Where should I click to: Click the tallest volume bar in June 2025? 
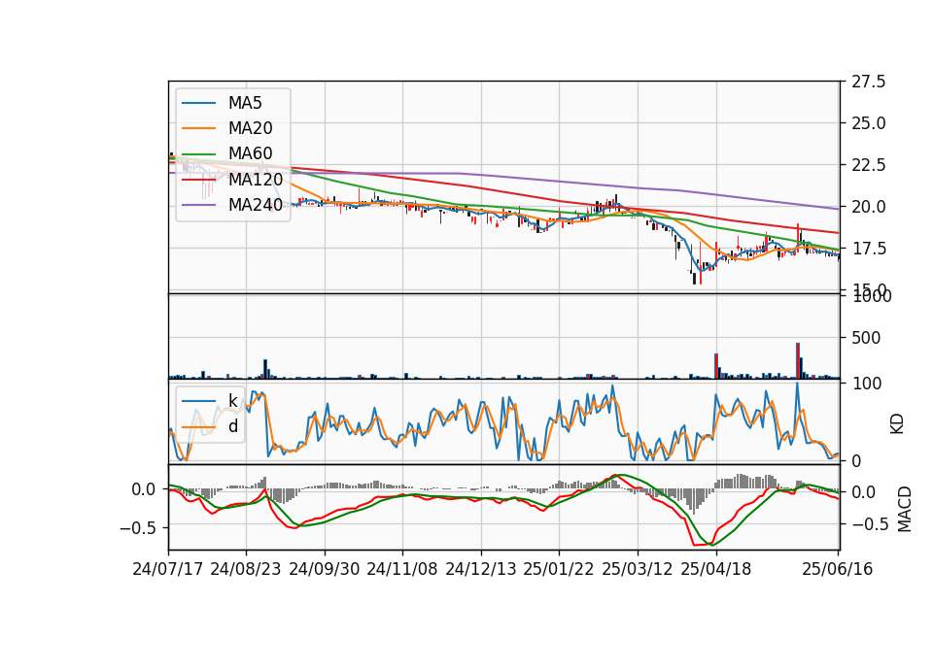pos(798,360)
